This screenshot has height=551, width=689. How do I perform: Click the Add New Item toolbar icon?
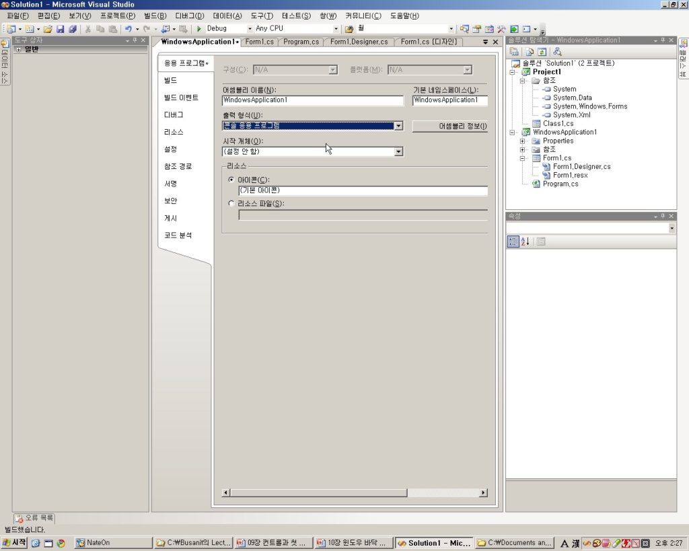30,29
